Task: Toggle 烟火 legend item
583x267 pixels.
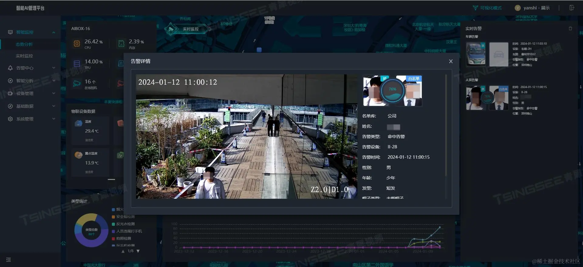Action: (x=118, y=209)
